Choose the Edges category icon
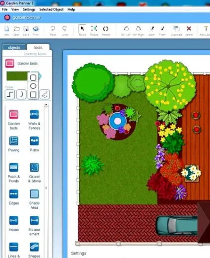The image size is (210, 258). (14, 194)
